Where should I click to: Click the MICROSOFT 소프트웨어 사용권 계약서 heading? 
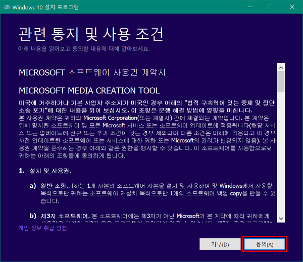[92, 73]
